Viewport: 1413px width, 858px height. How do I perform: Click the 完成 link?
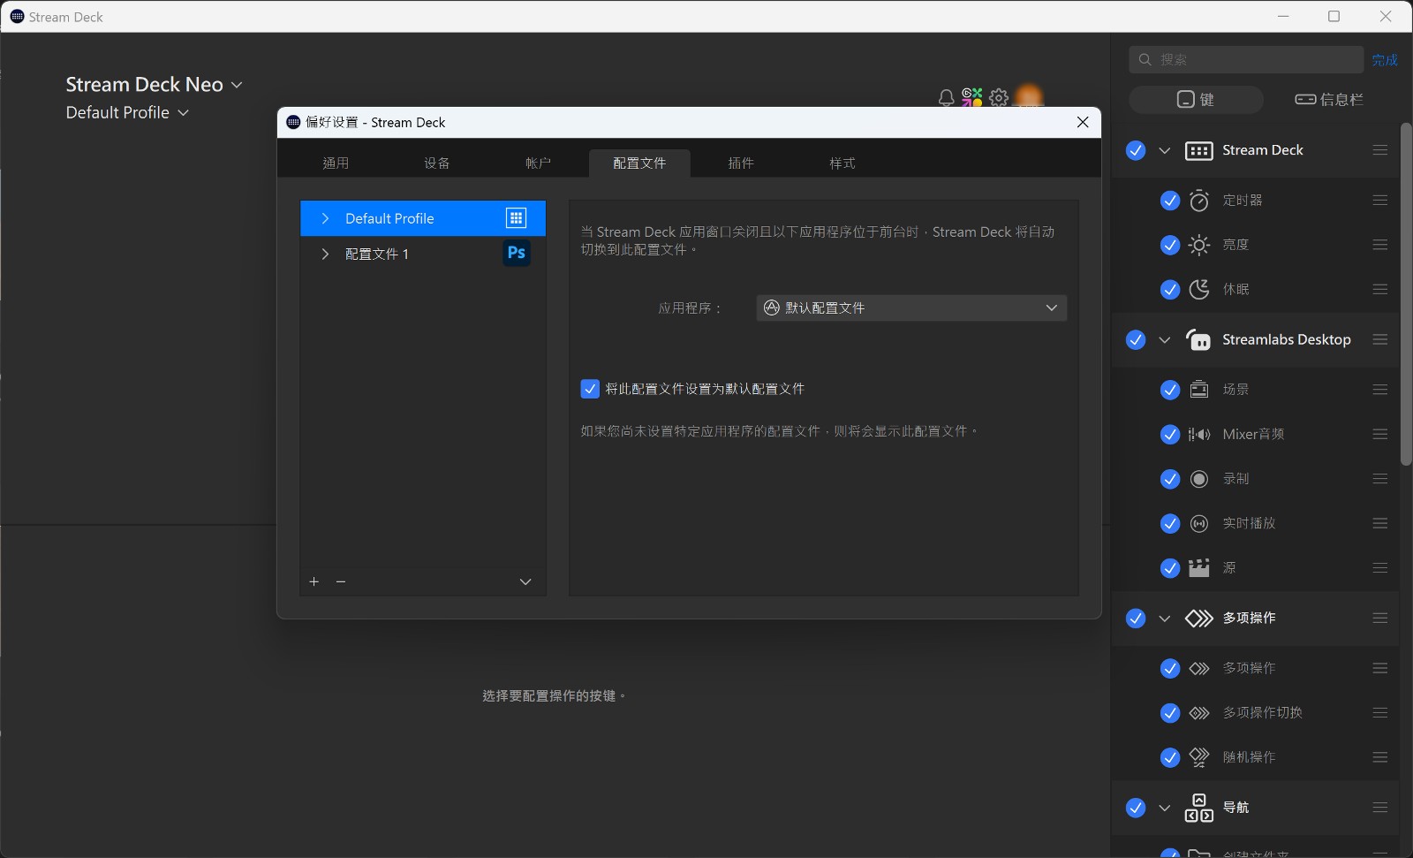point(1385,59)
